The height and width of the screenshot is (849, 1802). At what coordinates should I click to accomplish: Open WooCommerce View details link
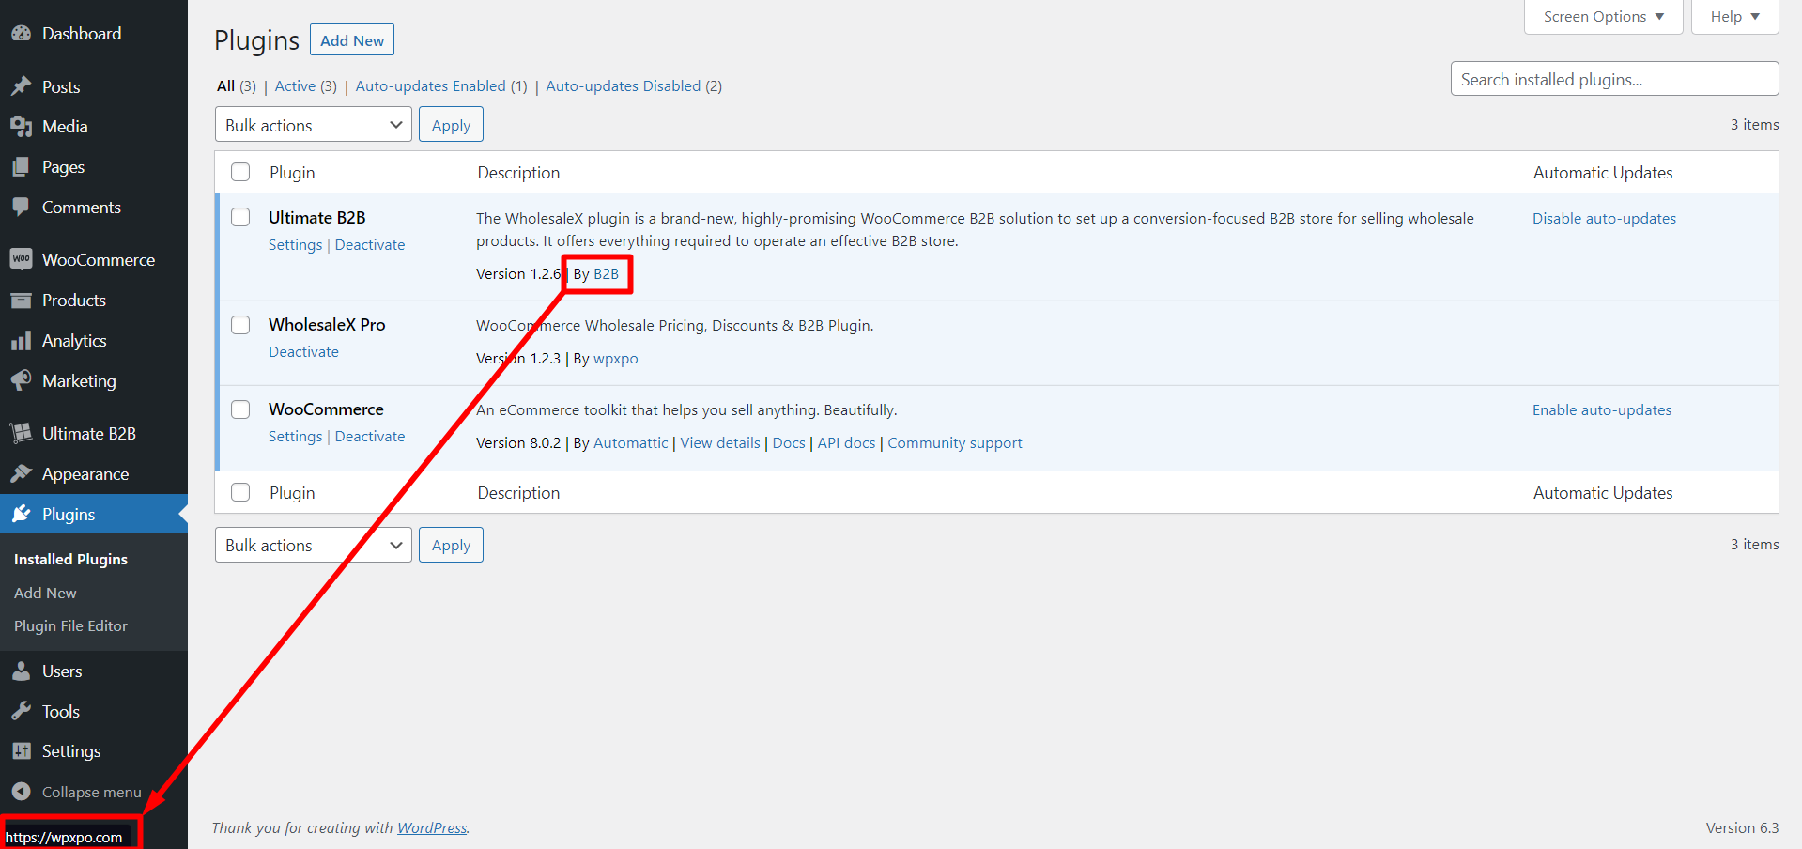pos(720,442)
